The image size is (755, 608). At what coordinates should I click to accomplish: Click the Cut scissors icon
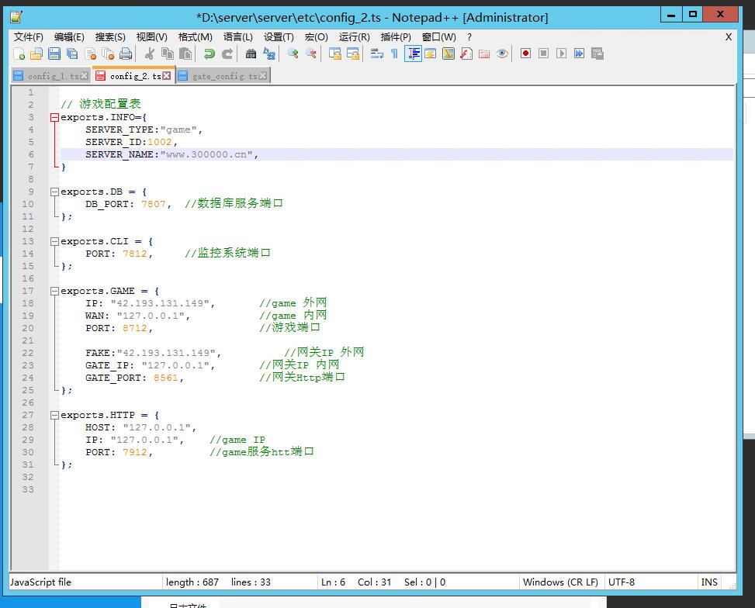(149, 54)
